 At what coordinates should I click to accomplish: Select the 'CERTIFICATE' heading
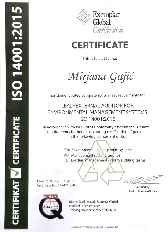pos(100,45)
